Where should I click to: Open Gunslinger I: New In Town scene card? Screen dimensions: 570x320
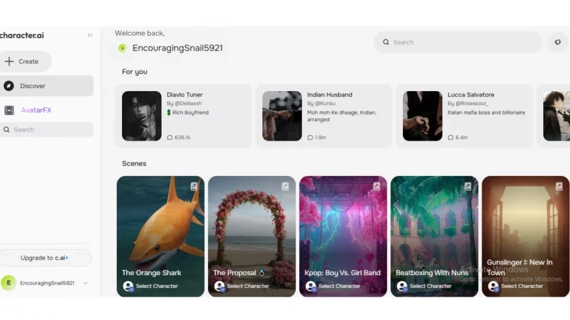[x=526, y=236]
